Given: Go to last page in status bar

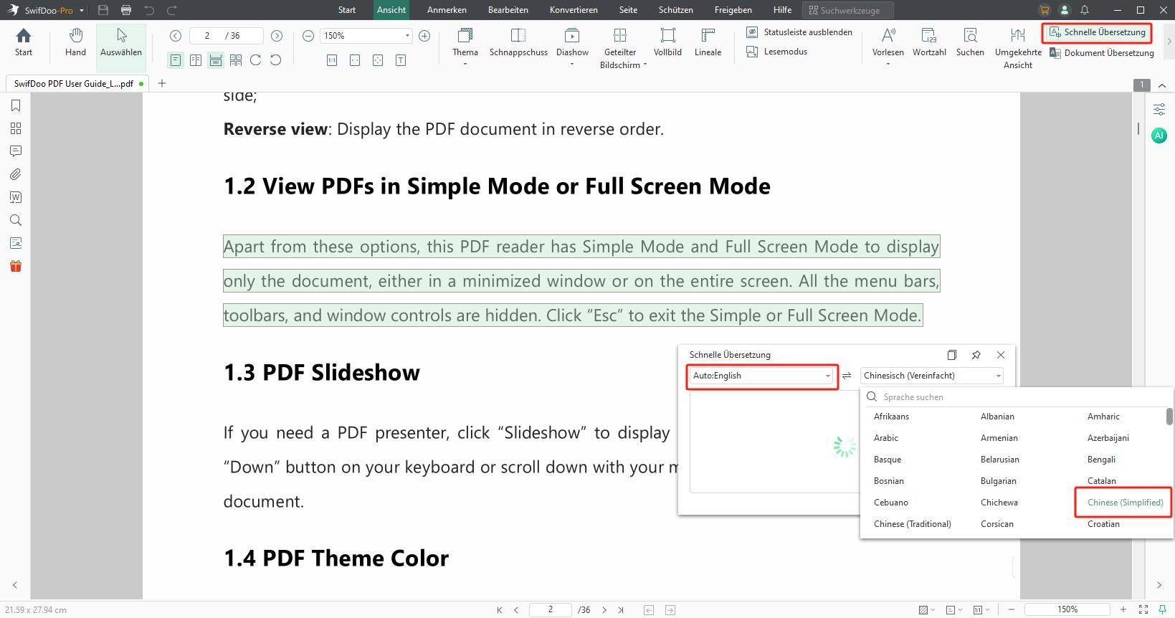Looking at the screenshot, I should [x=621, y=610].
